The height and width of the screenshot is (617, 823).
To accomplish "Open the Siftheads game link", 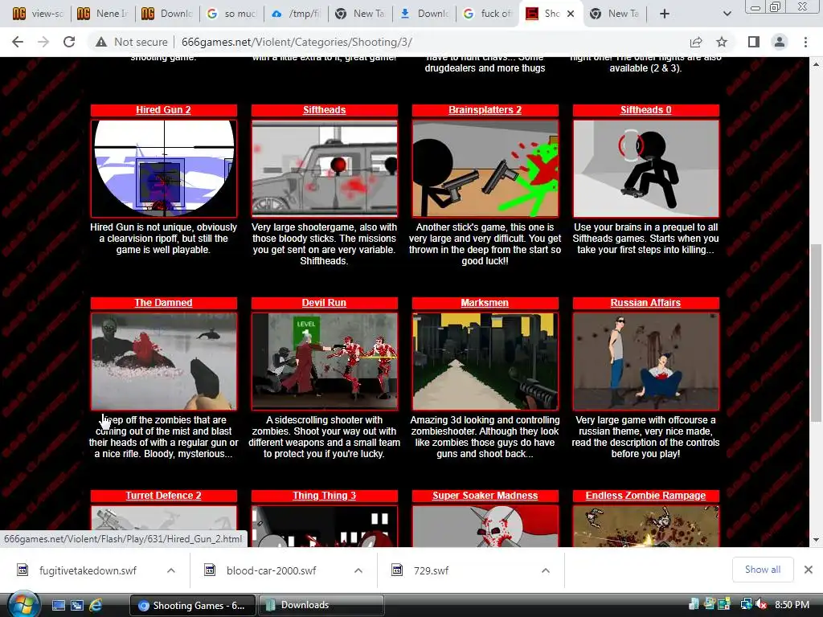I will (x=325, y=109).
